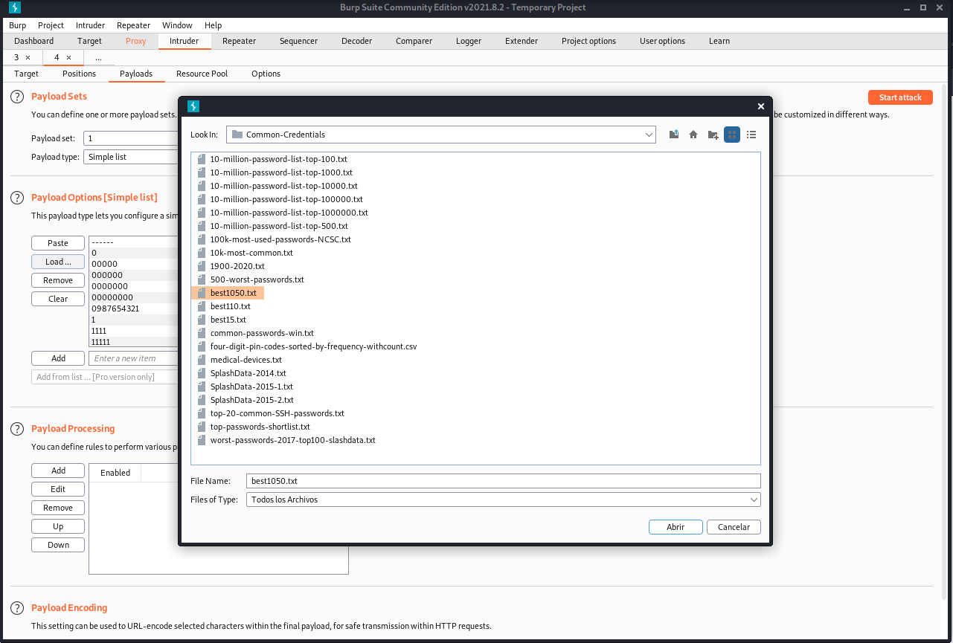This screenshot has height=643, width=953.
Task: Open the Positions sub-tab
Action: (x=80, y=74)
